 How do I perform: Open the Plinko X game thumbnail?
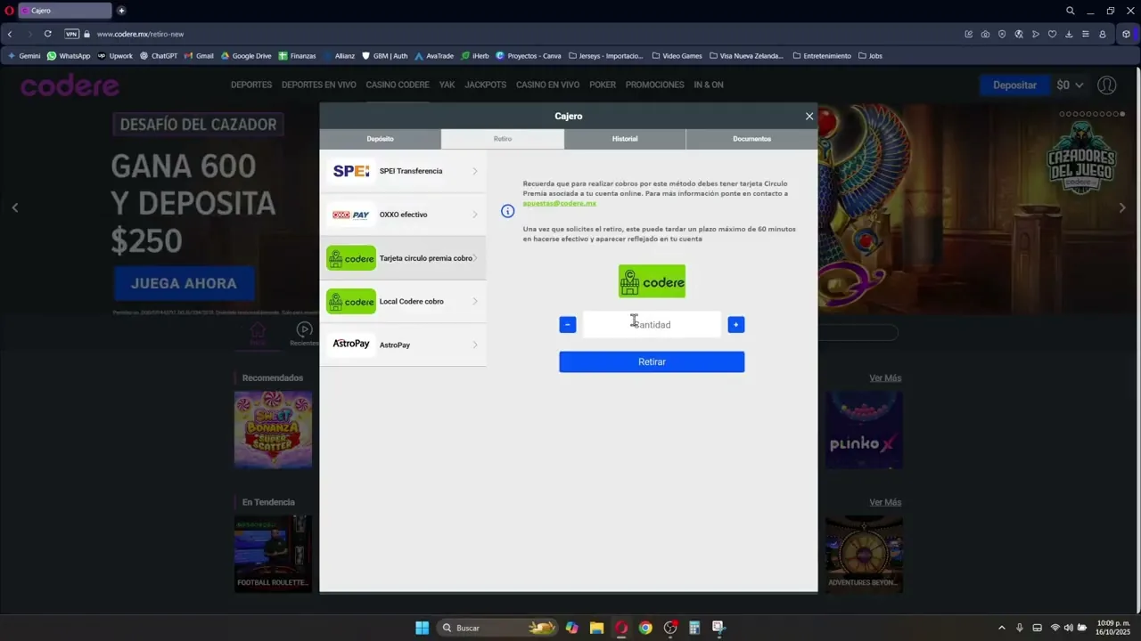point(864,430)
